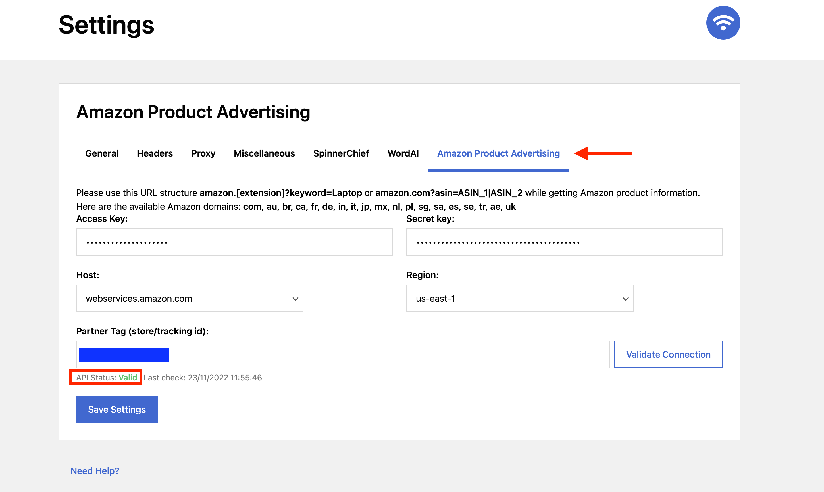
Task: Click the blue wifi logo icon
Action: tap(723, 23)
